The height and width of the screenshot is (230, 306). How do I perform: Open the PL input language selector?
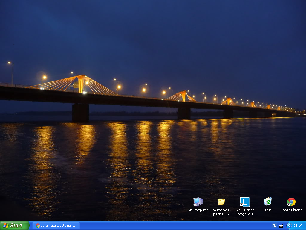coord(274,226)
